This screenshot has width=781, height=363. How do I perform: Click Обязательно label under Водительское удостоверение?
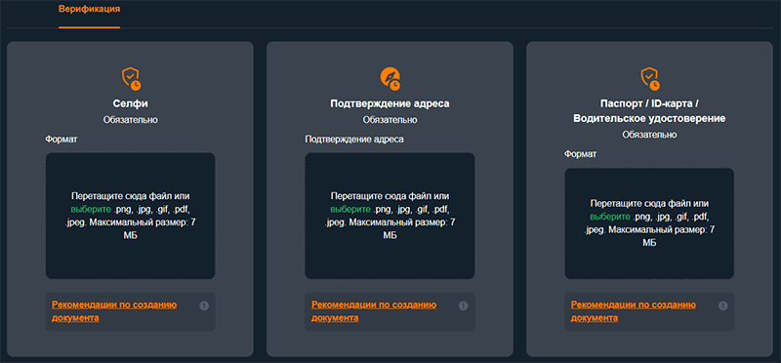(649, 135)
